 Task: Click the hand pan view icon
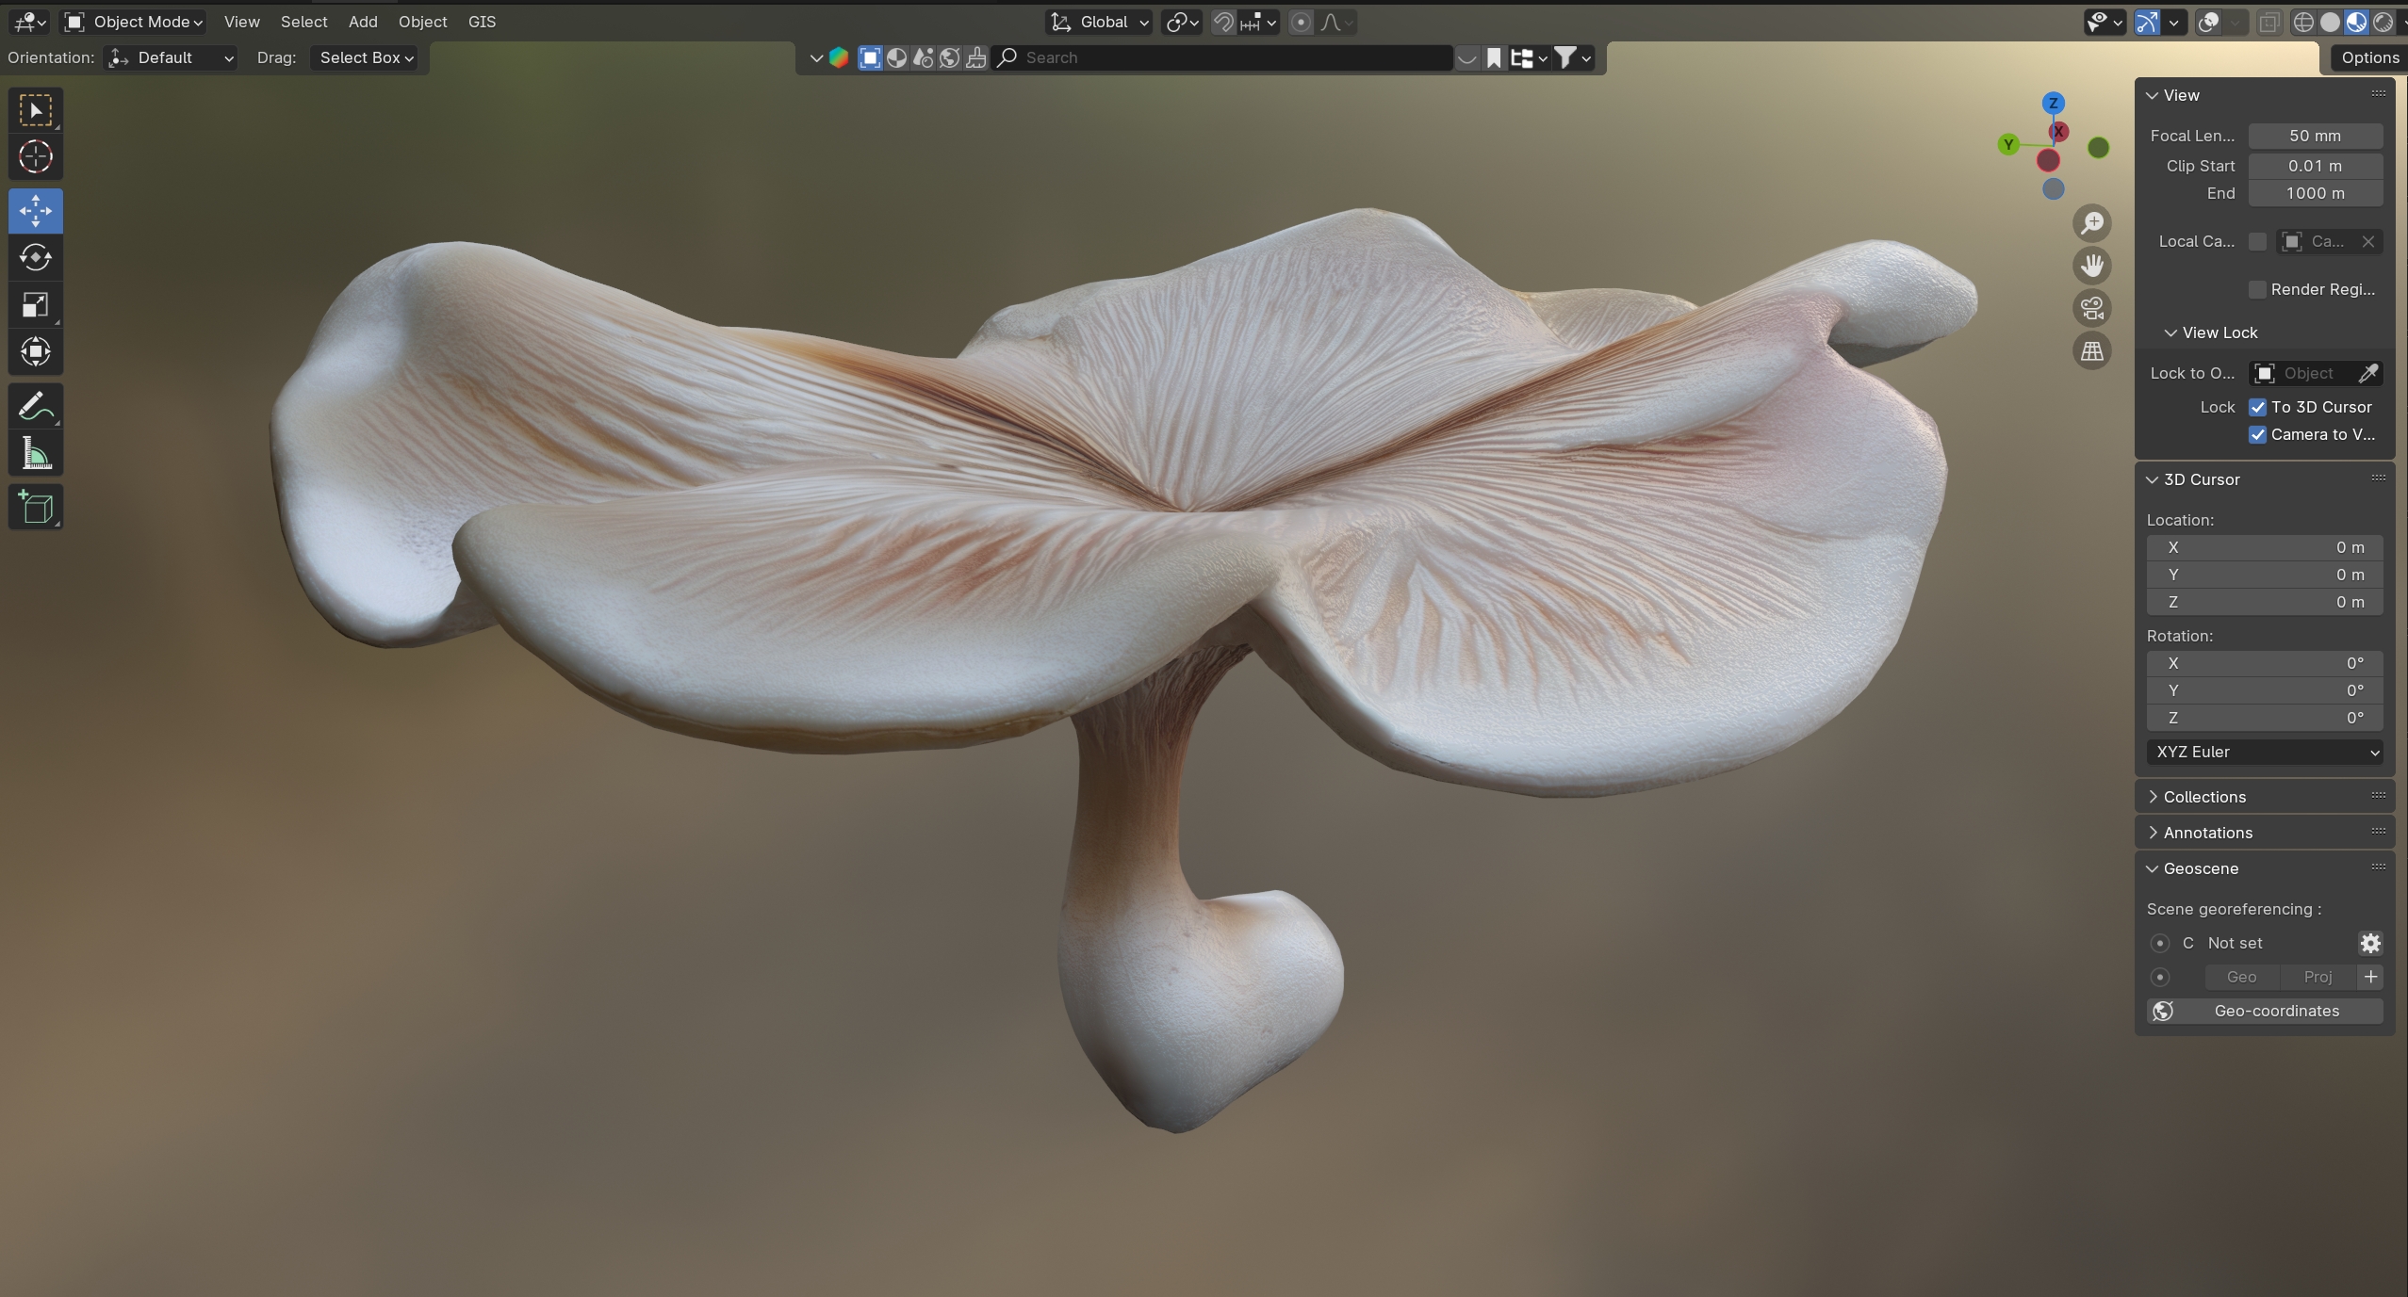(2091, 266)
